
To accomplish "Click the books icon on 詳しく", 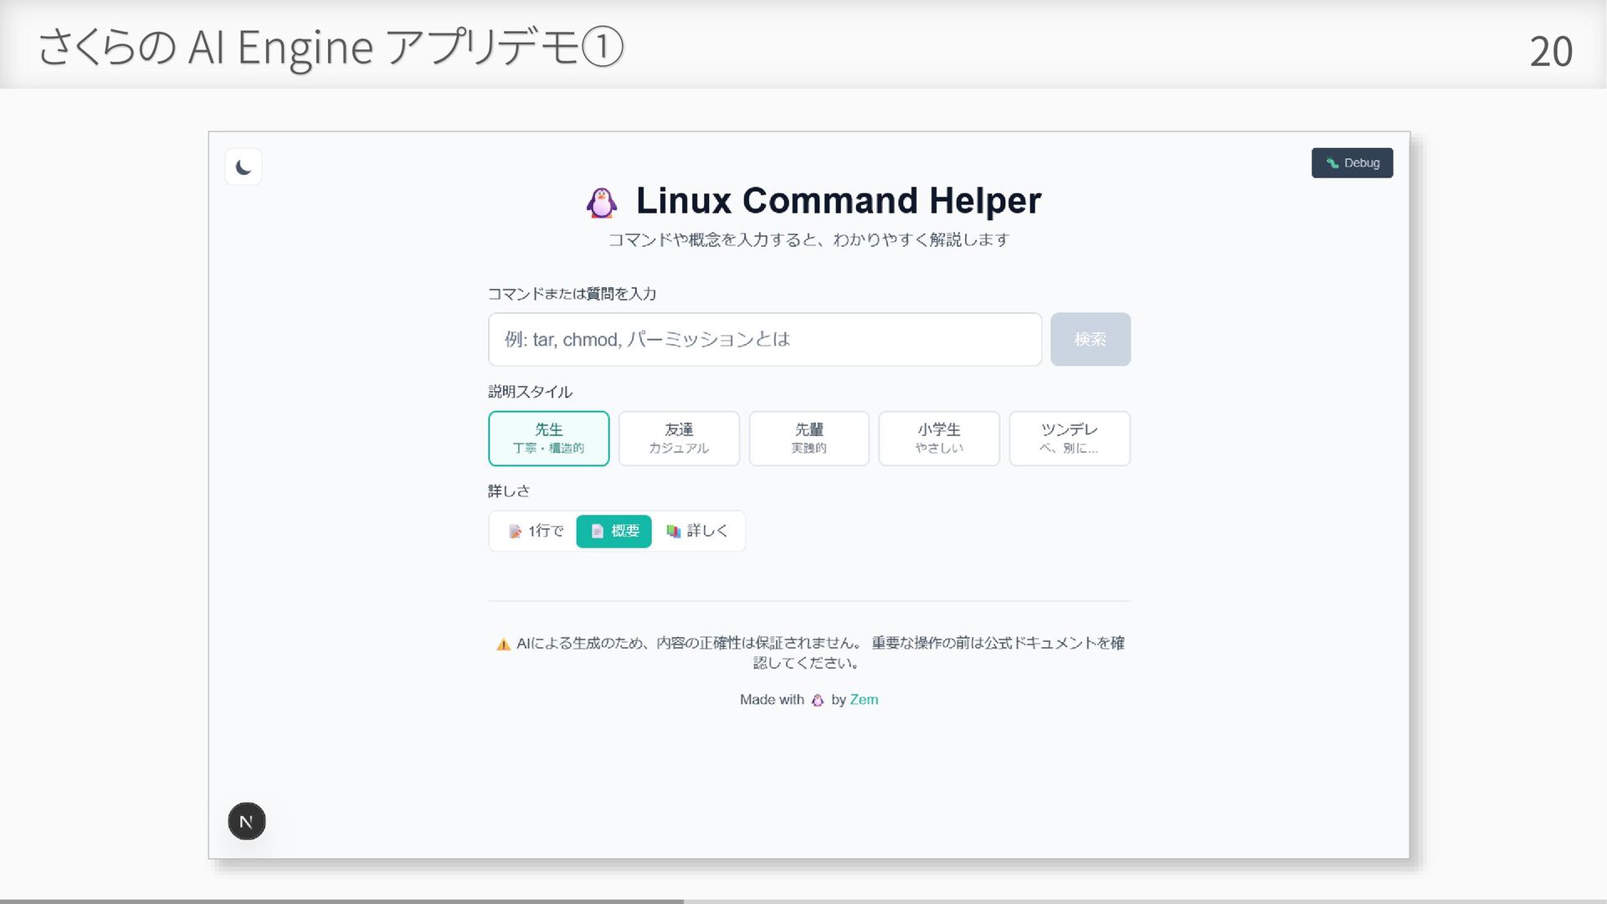I will [673, 532].
